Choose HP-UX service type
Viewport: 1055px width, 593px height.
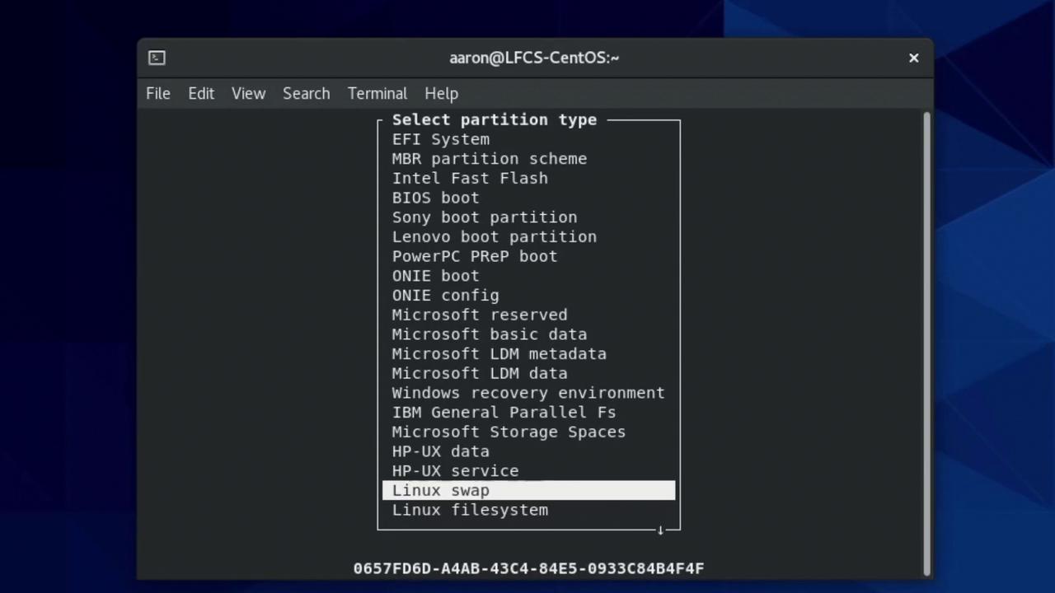click(x=455, y=471)
